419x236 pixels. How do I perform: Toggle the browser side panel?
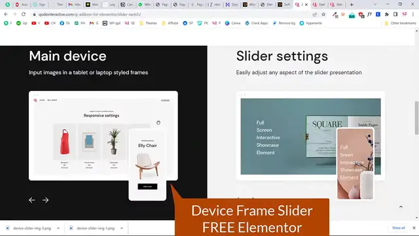pos(395,14)
